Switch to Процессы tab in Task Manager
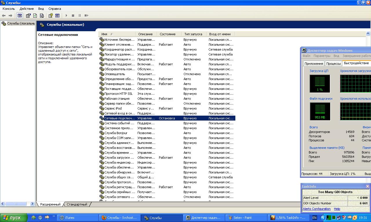This screenshot has width=371, height=222. 333,64
